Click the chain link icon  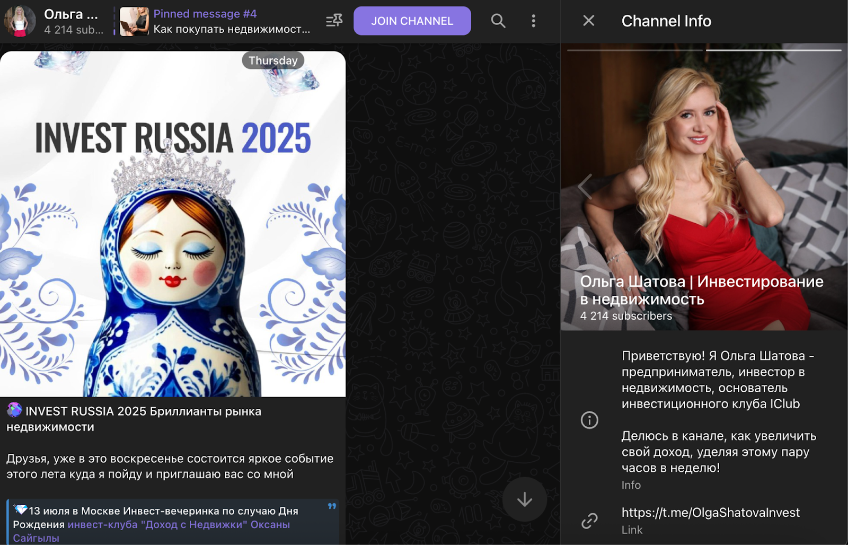click(x=589, y=521)
